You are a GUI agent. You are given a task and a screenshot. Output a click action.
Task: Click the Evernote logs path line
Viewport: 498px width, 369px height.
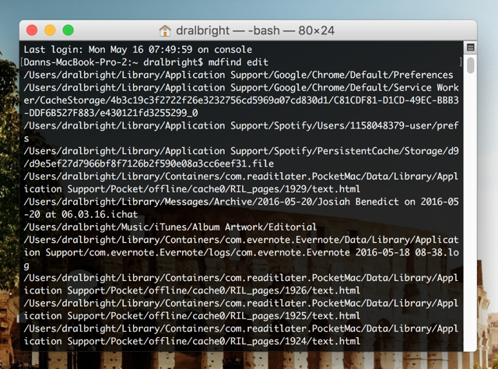[238, 252]
